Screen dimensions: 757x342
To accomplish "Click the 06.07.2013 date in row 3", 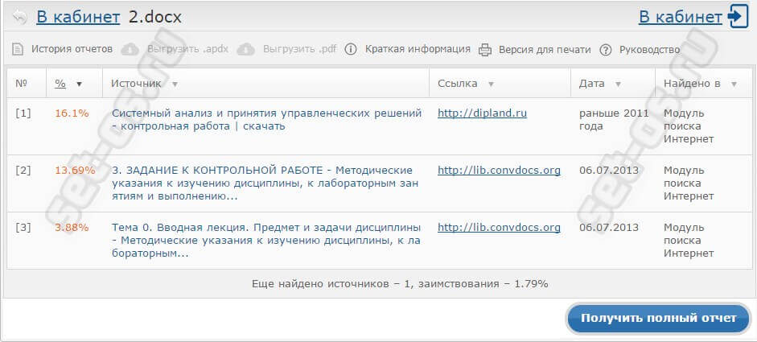I will coord(609,227).
